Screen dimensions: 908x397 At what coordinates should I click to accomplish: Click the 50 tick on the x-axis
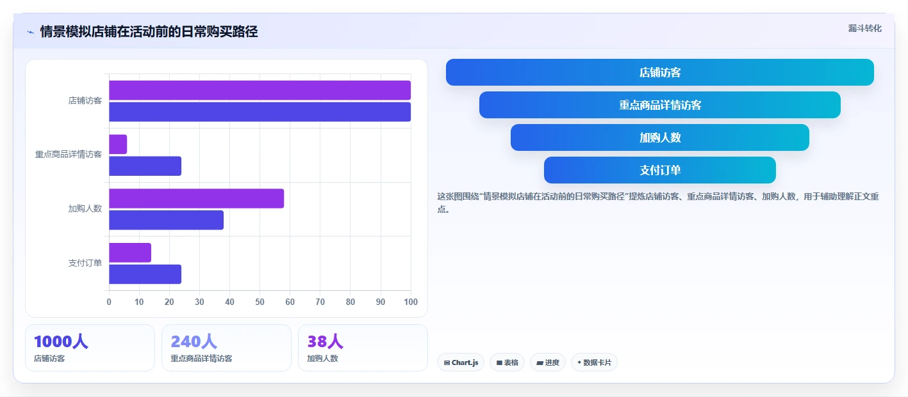260,302
